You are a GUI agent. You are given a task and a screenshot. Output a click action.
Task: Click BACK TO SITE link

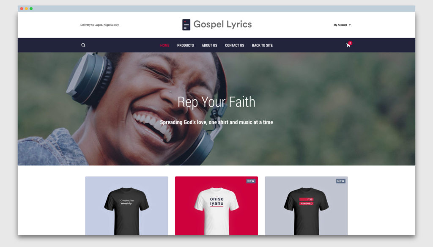pos(262,45)
